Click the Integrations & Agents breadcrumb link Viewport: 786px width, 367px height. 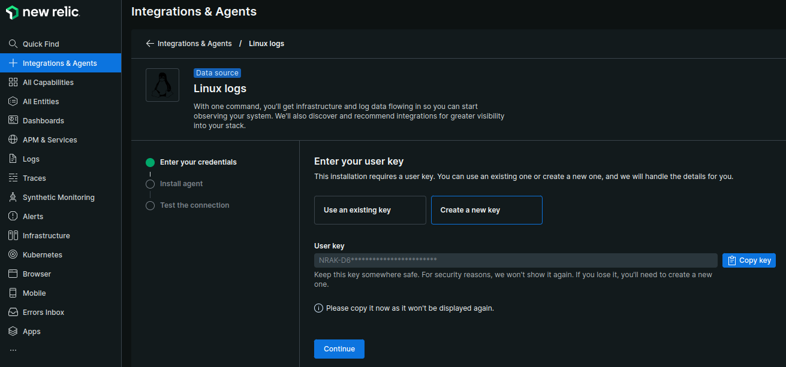coord(194,44)
